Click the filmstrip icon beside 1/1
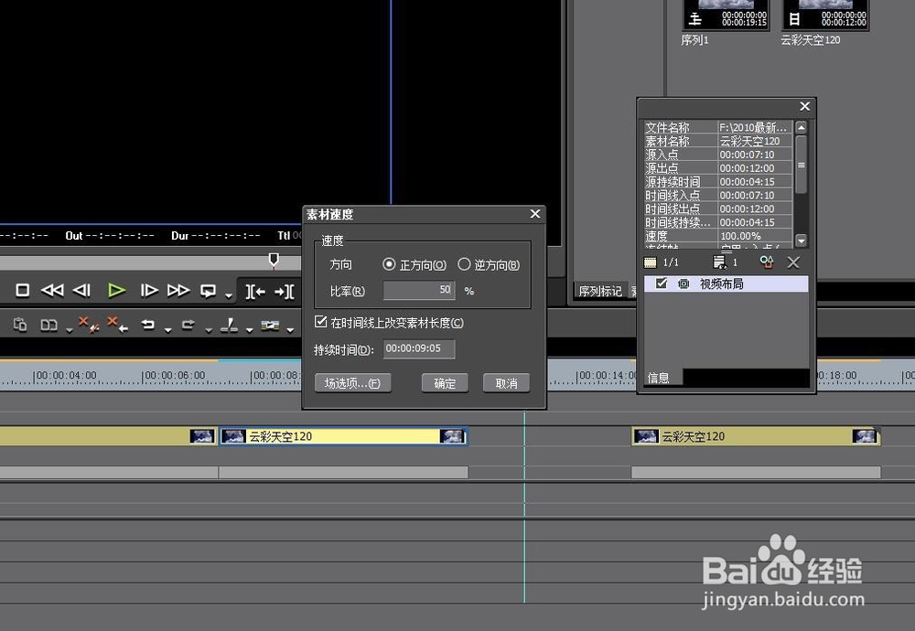Screen dimensions: 915x631 point(650,262)
